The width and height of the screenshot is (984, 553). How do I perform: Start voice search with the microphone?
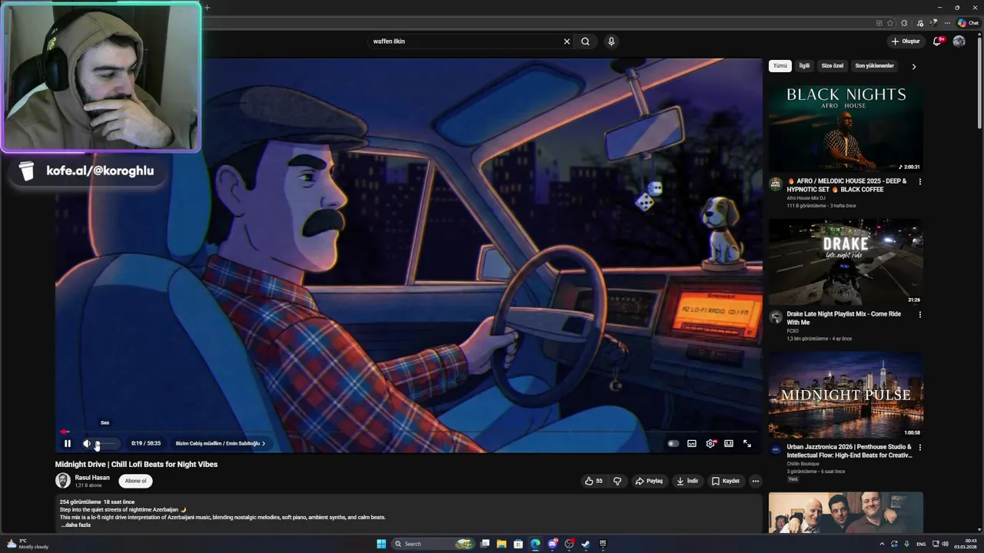(x=611, y=41)
